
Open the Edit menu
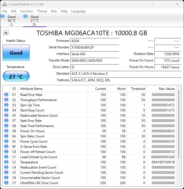(14, 11)
